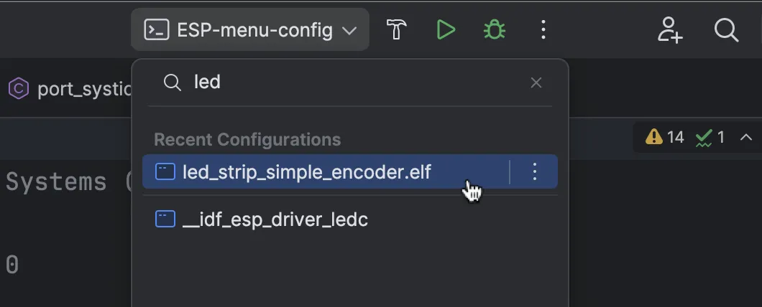Screen dimensions: 762x307
Task: Open Search Everywhere magnifier in top toolbar
Action: click(726, 29)
